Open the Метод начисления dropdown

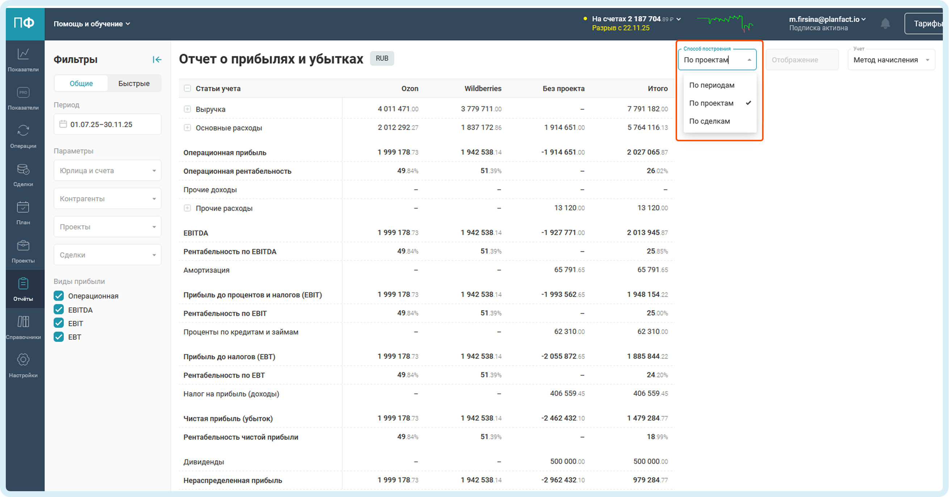point(891,60)
